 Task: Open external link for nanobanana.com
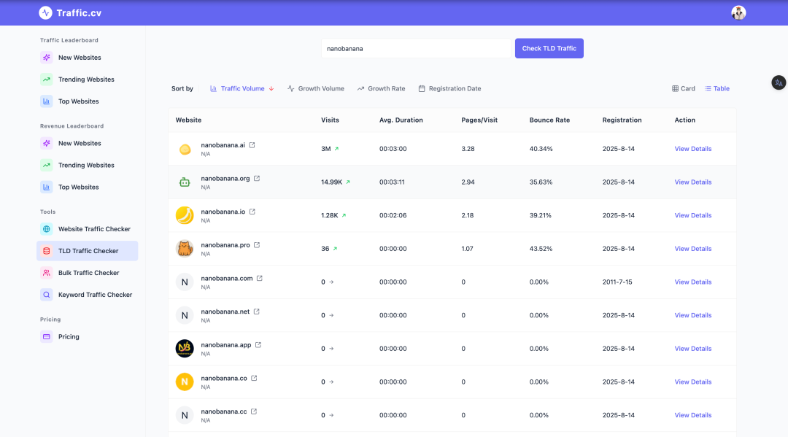coord(259,278)
